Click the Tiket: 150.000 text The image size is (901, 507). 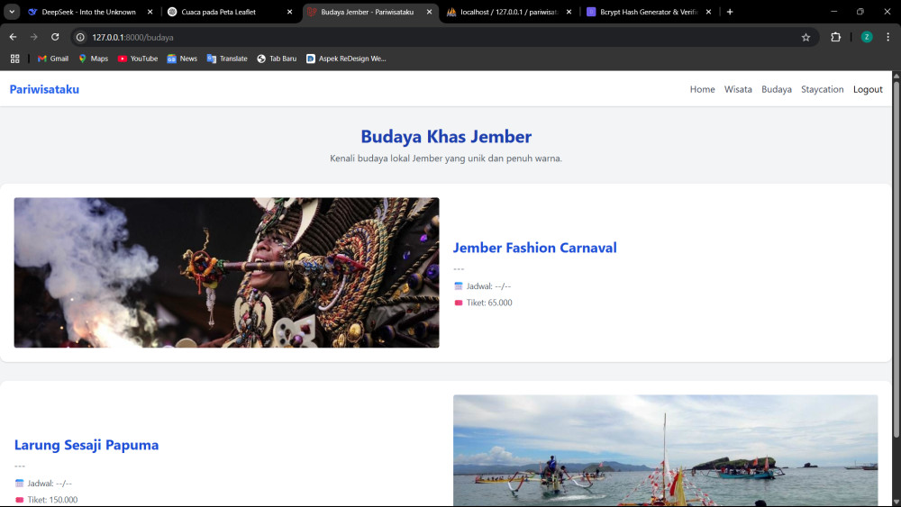pos(52,500)
